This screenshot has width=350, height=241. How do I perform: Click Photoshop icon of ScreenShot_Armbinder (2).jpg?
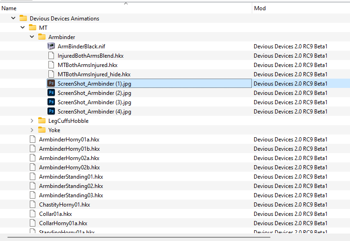click(51, 93)
